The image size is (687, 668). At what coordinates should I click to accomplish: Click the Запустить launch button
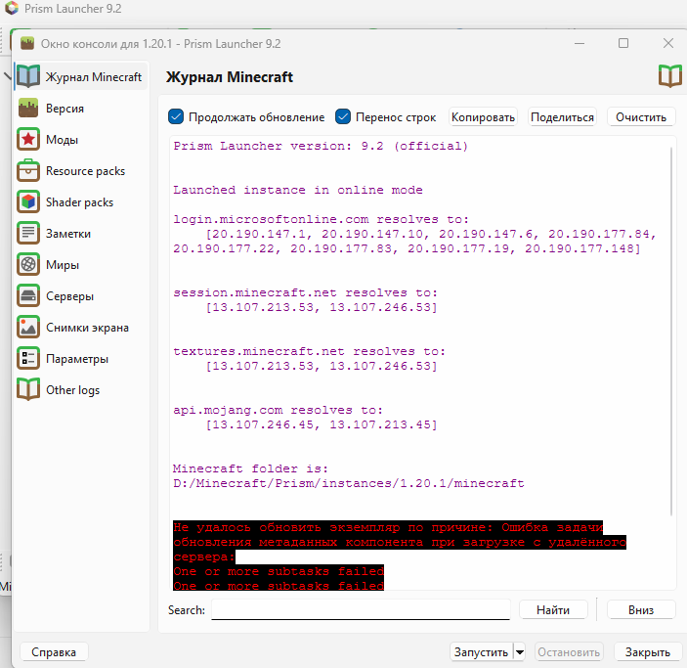tap(481, 652)
